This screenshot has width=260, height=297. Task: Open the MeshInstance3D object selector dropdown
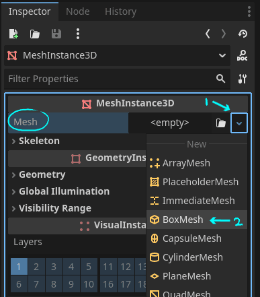[117, 55]
